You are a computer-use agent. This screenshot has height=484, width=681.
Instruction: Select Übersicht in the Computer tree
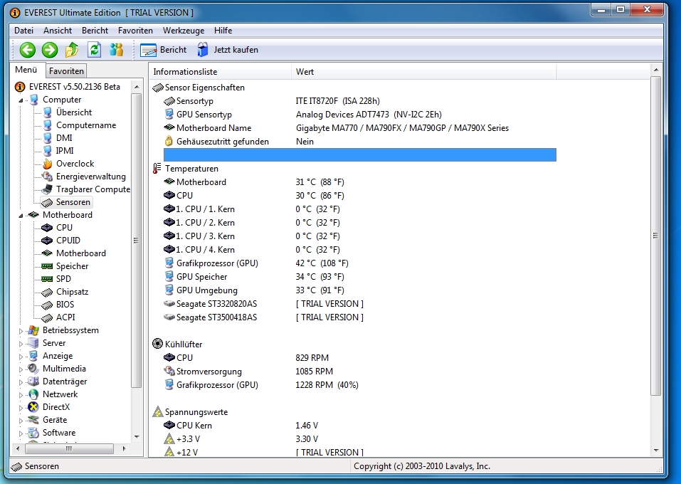(74, 112)
